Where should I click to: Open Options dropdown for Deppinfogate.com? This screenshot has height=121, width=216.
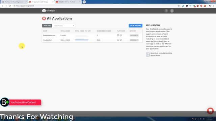click(x=134, y=35)
